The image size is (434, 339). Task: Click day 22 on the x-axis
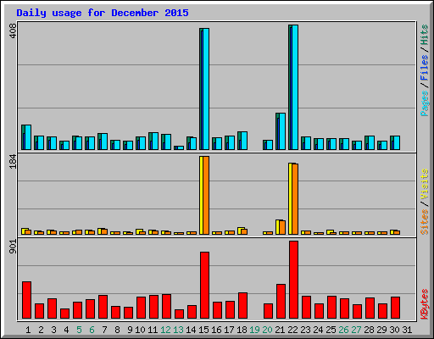[x=292, y=330]
